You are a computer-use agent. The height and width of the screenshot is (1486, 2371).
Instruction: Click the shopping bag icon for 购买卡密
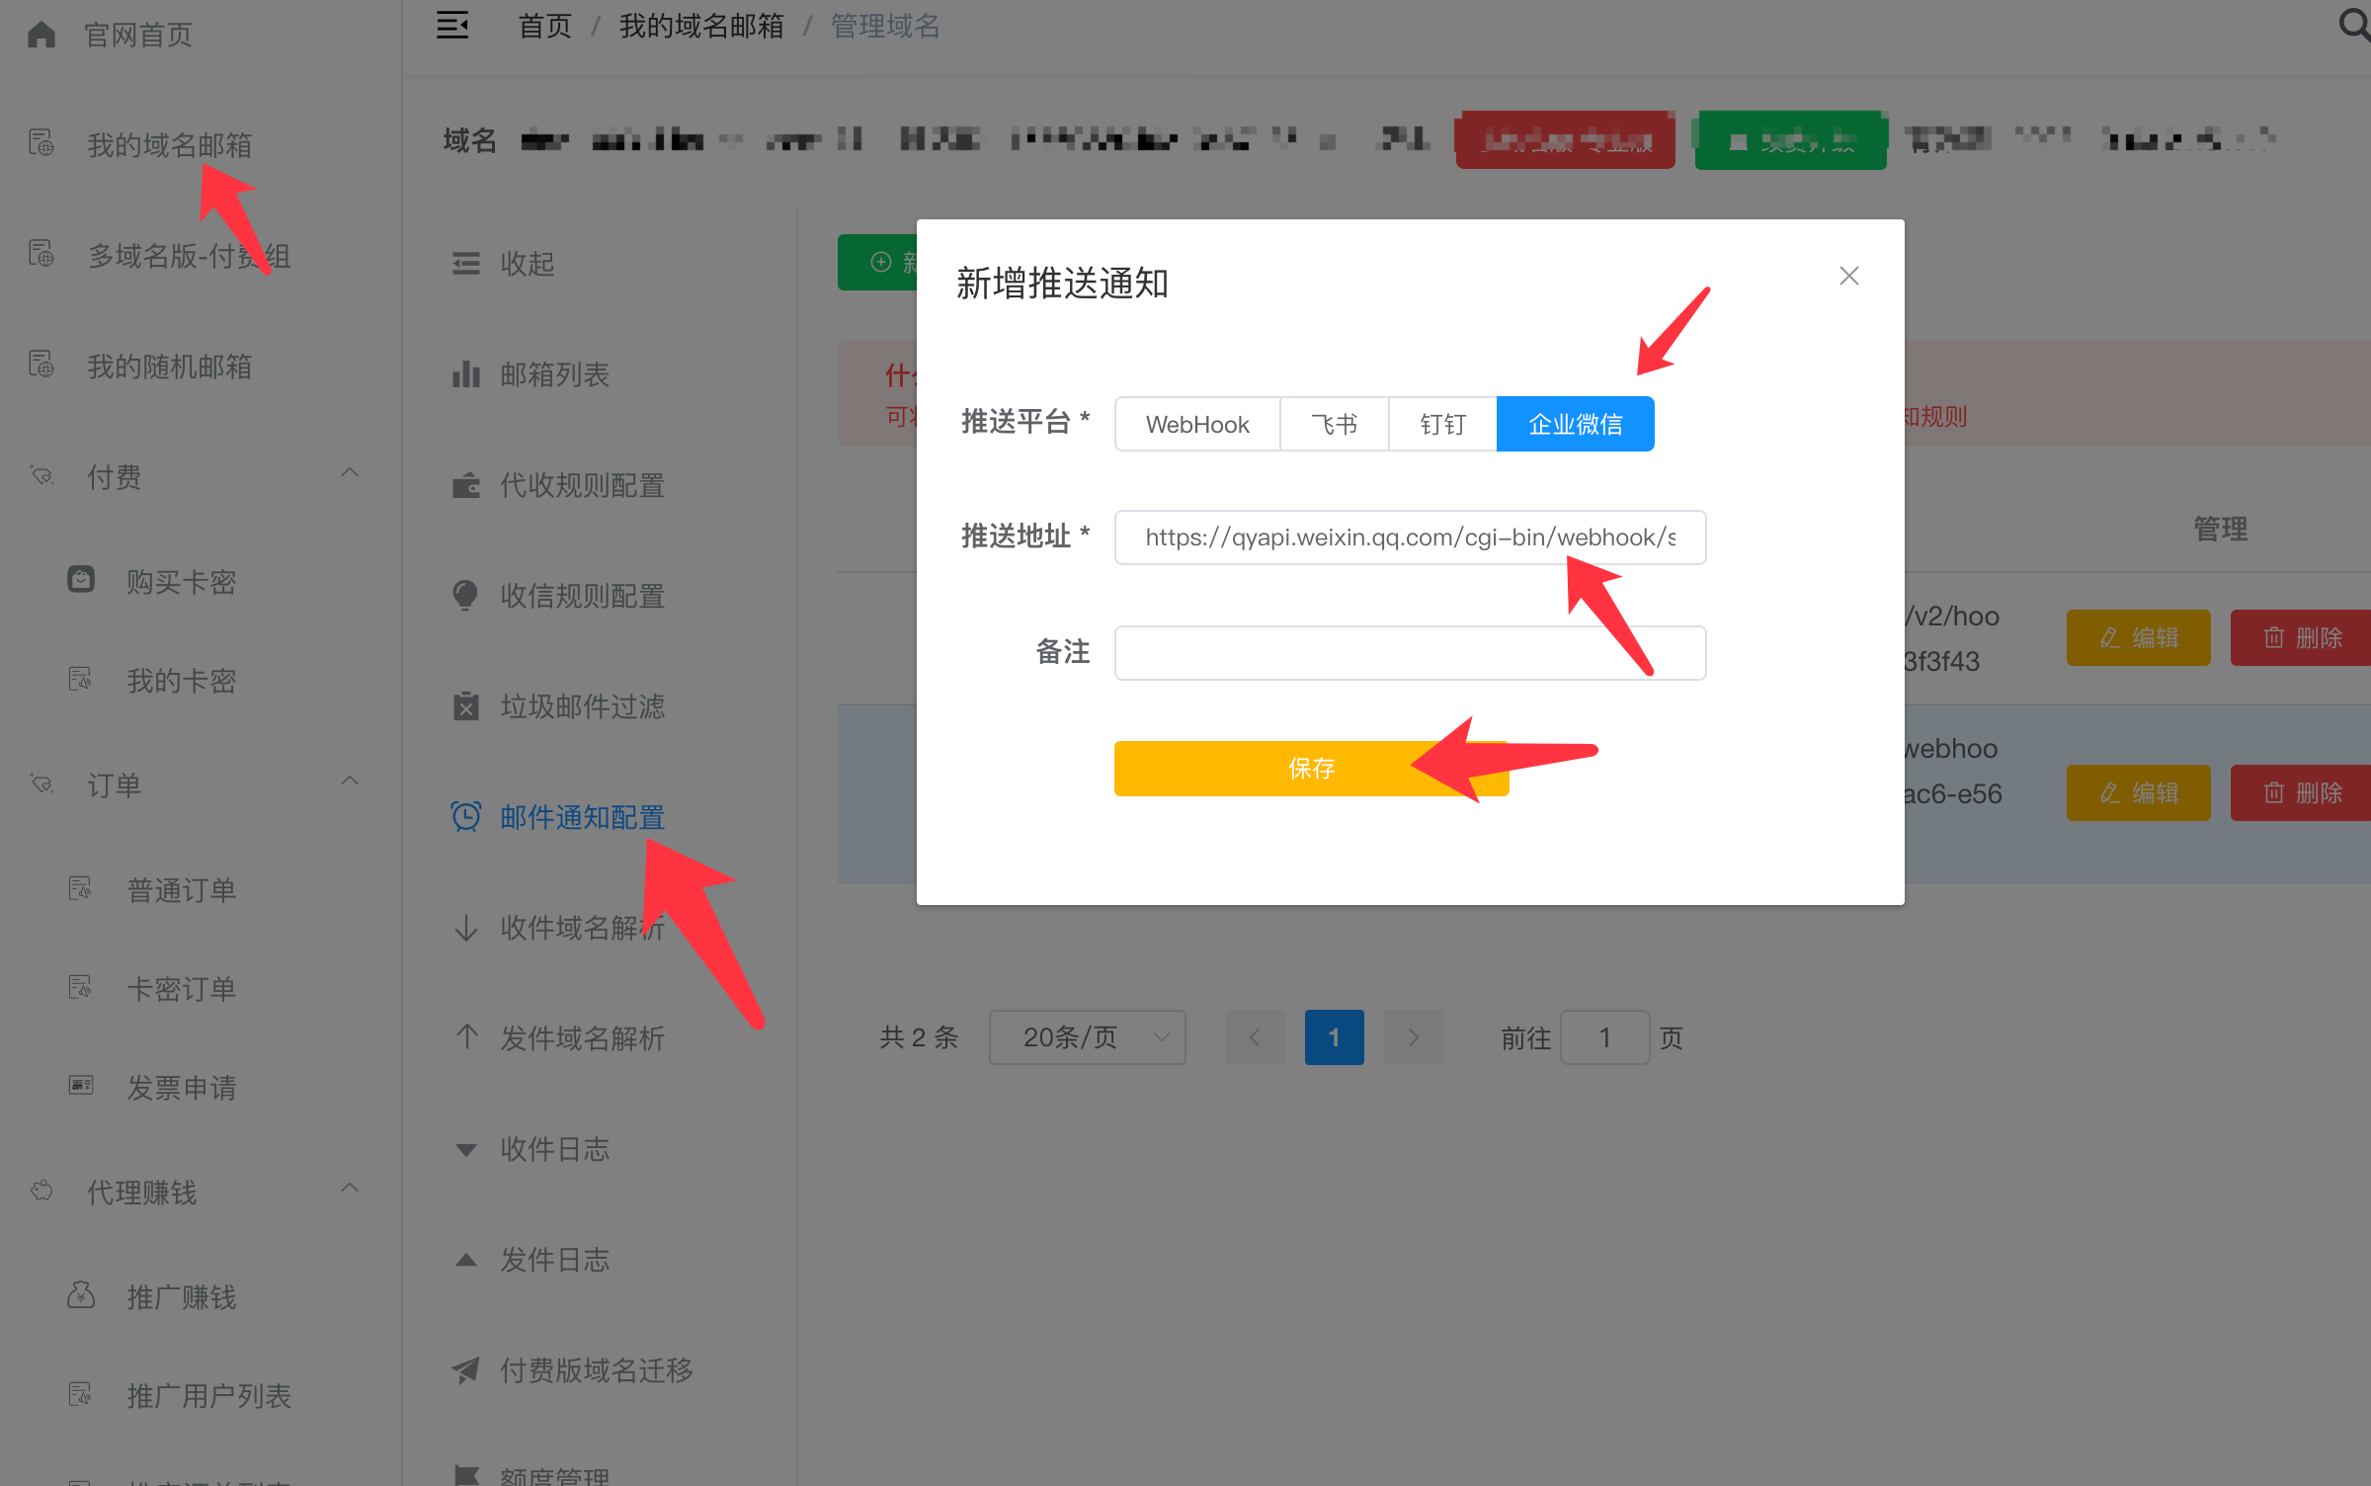pos(81,580)
